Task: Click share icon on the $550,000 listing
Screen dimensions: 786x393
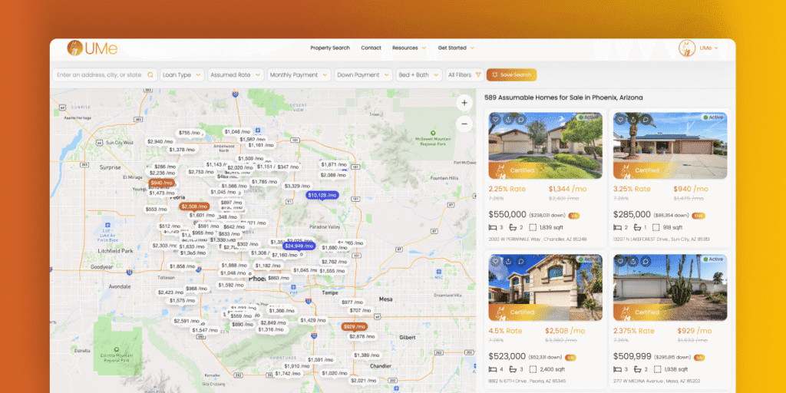Action: pos(508,120)
